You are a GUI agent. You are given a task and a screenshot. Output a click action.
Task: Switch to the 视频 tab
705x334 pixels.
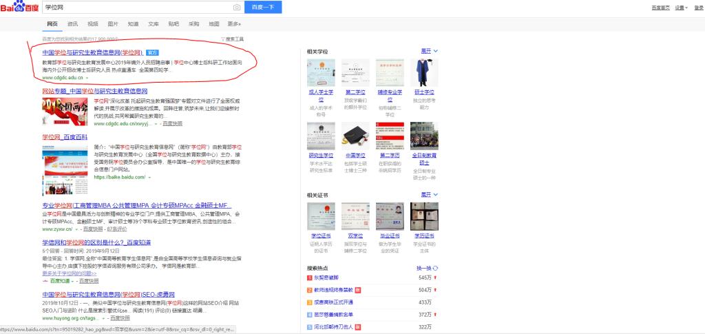[93, 23]
